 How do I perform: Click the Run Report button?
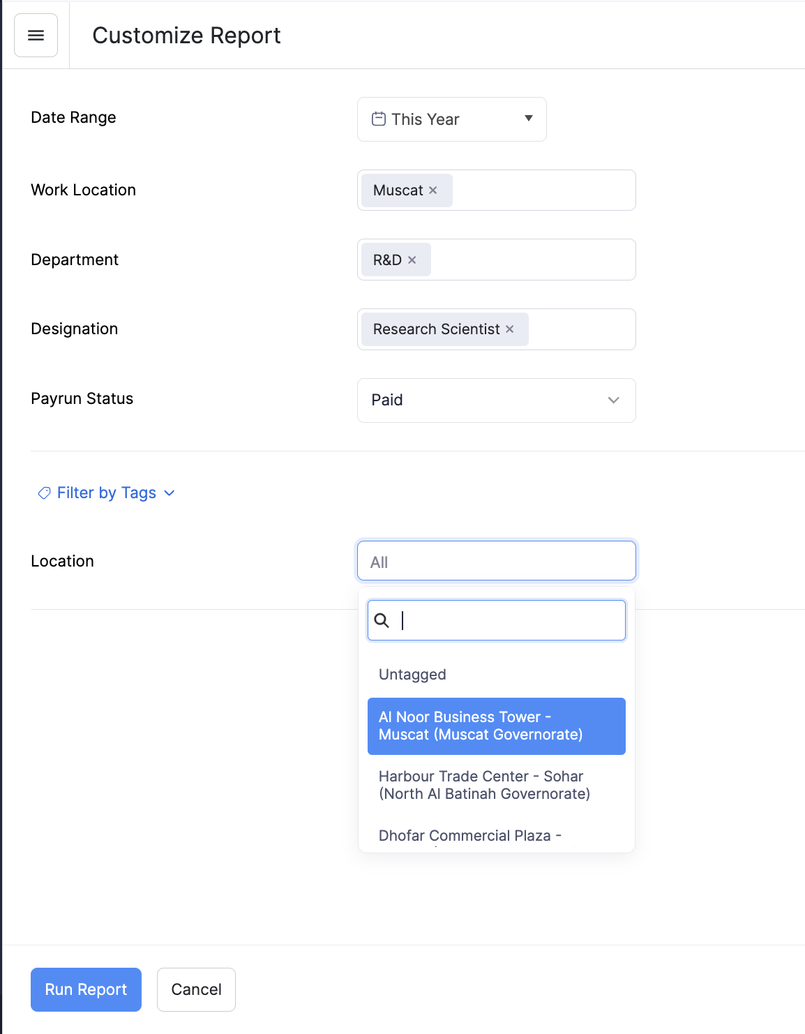pyautogui.click(x=85, y=989)
